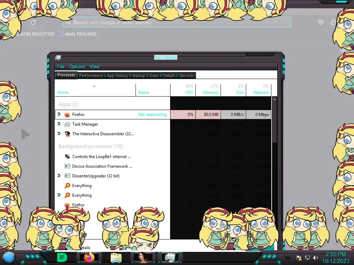Sort processes by CPU column

189,92
